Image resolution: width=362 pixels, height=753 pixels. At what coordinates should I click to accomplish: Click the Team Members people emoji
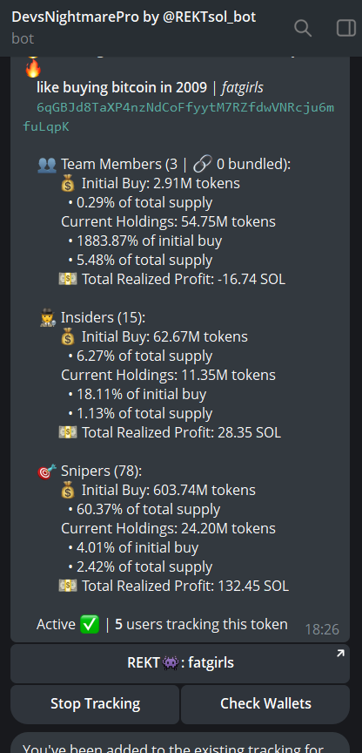click(x=46, y=165)
